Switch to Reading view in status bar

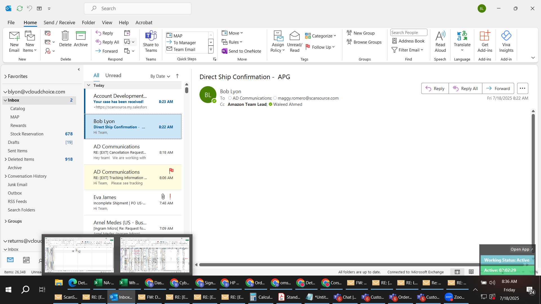point(471,272)
